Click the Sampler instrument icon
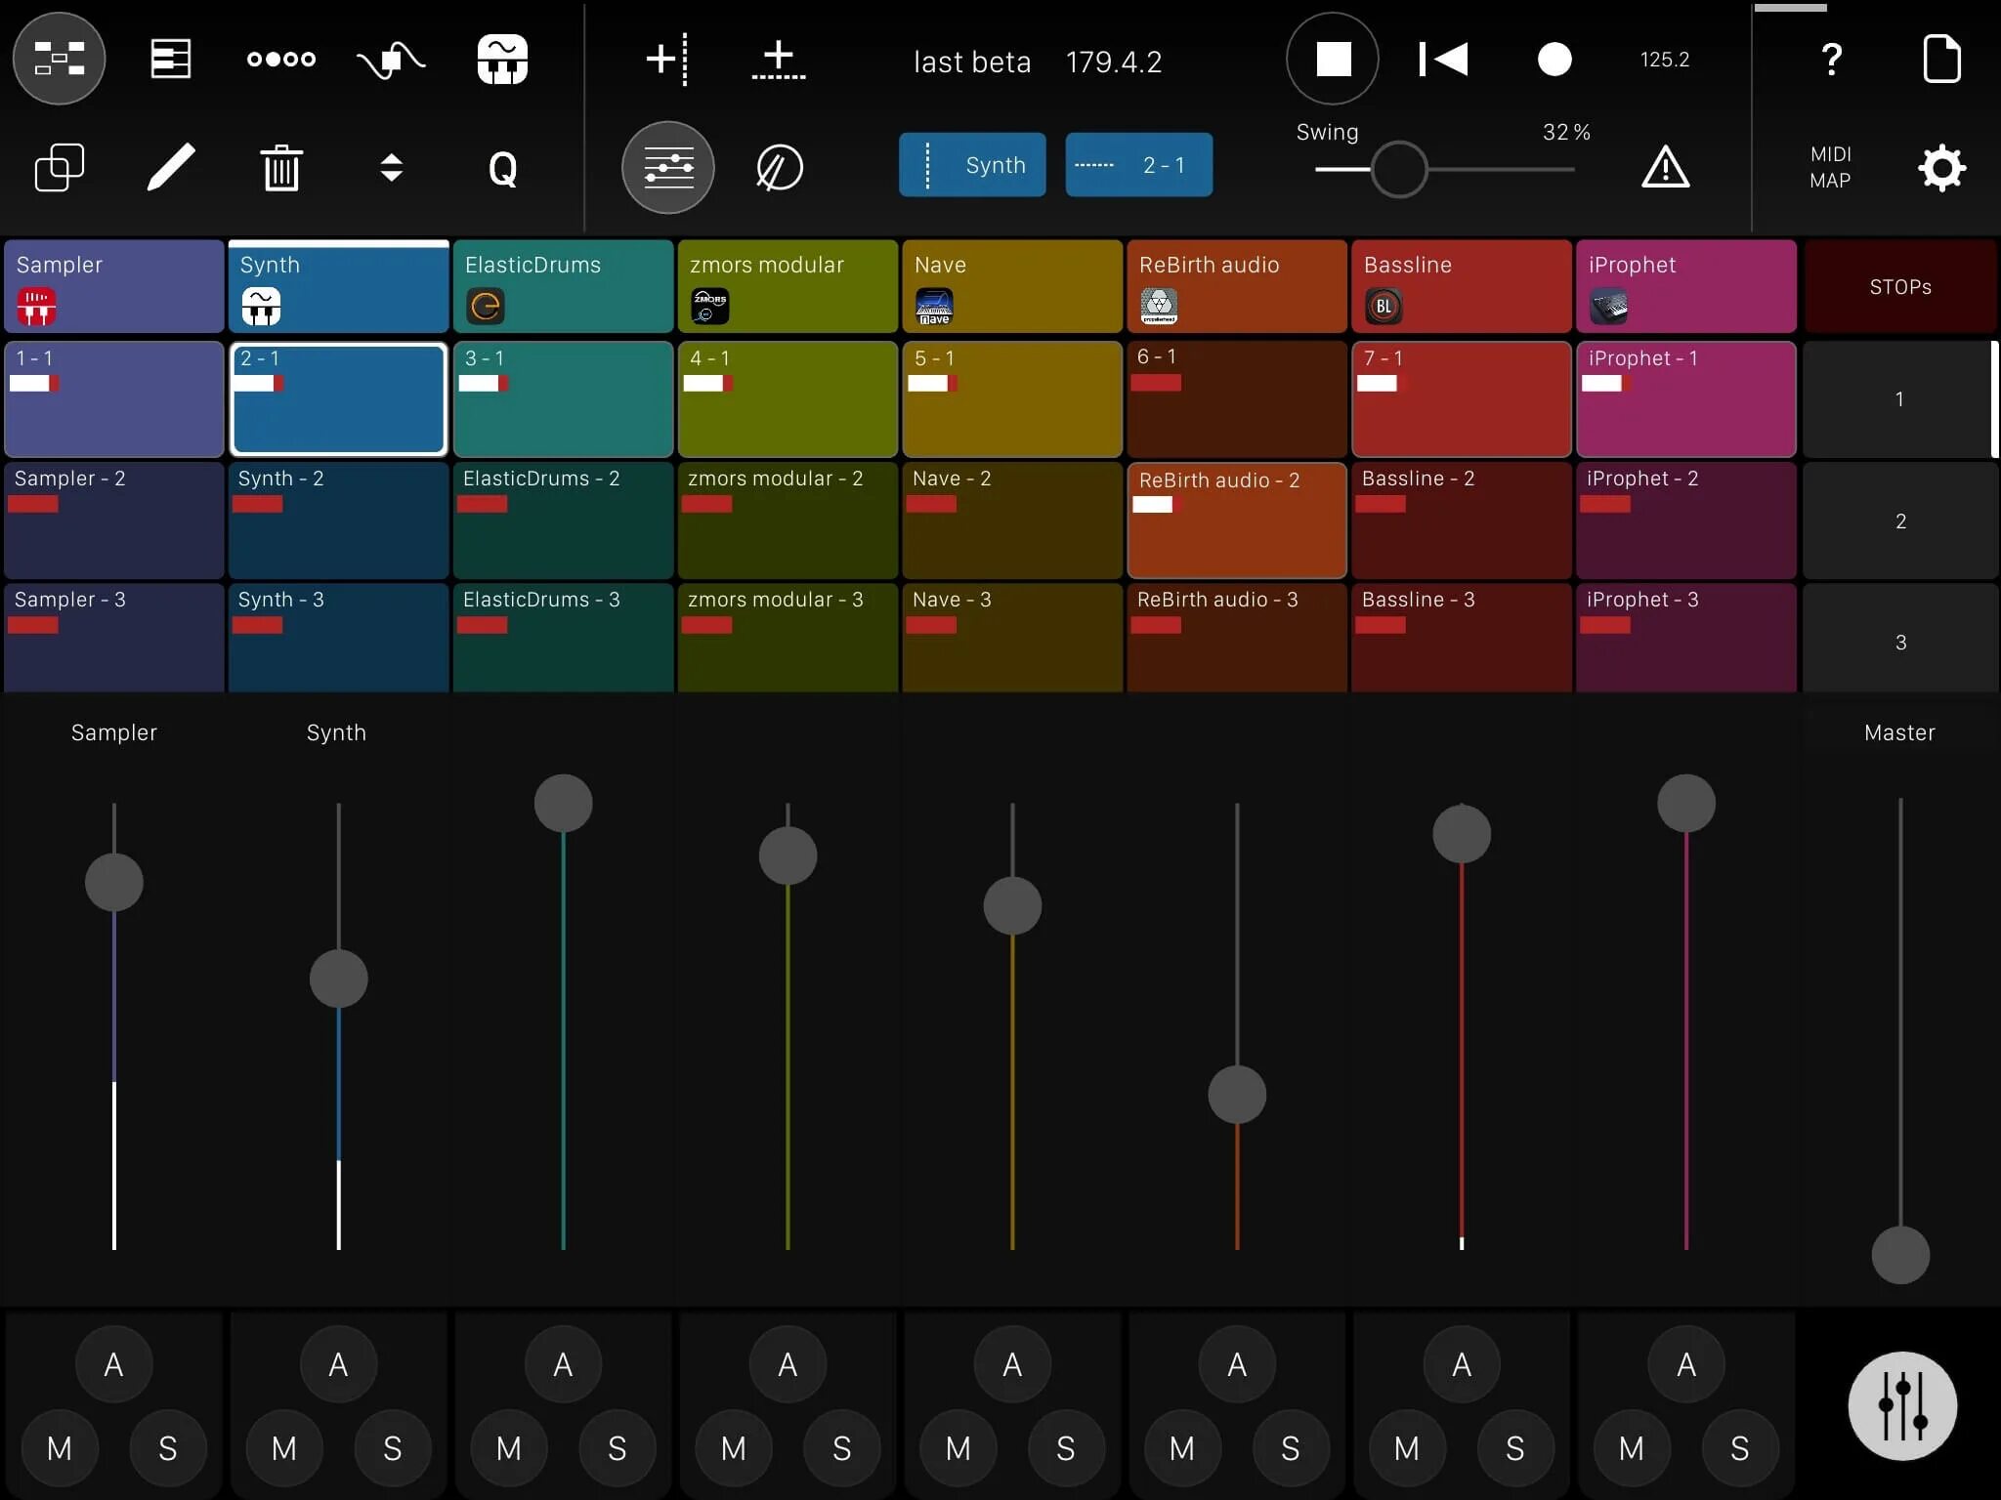Screen dimensions: 2001x1500 34,304
